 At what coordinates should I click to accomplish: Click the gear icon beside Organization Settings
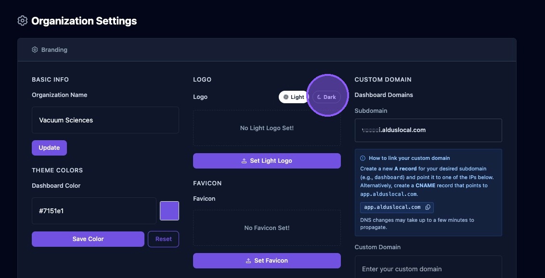(23, 21)
